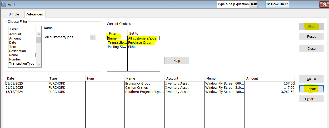Click the 147.00 amount cell
This screenshot has height=128, width=329.
pos(270,88)
